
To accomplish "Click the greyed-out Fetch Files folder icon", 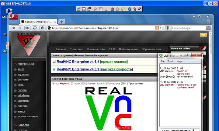I will click(x=118, y=9).
